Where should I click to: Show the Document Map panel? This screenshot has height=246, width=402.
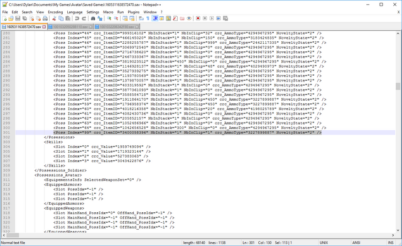[168, 18]
